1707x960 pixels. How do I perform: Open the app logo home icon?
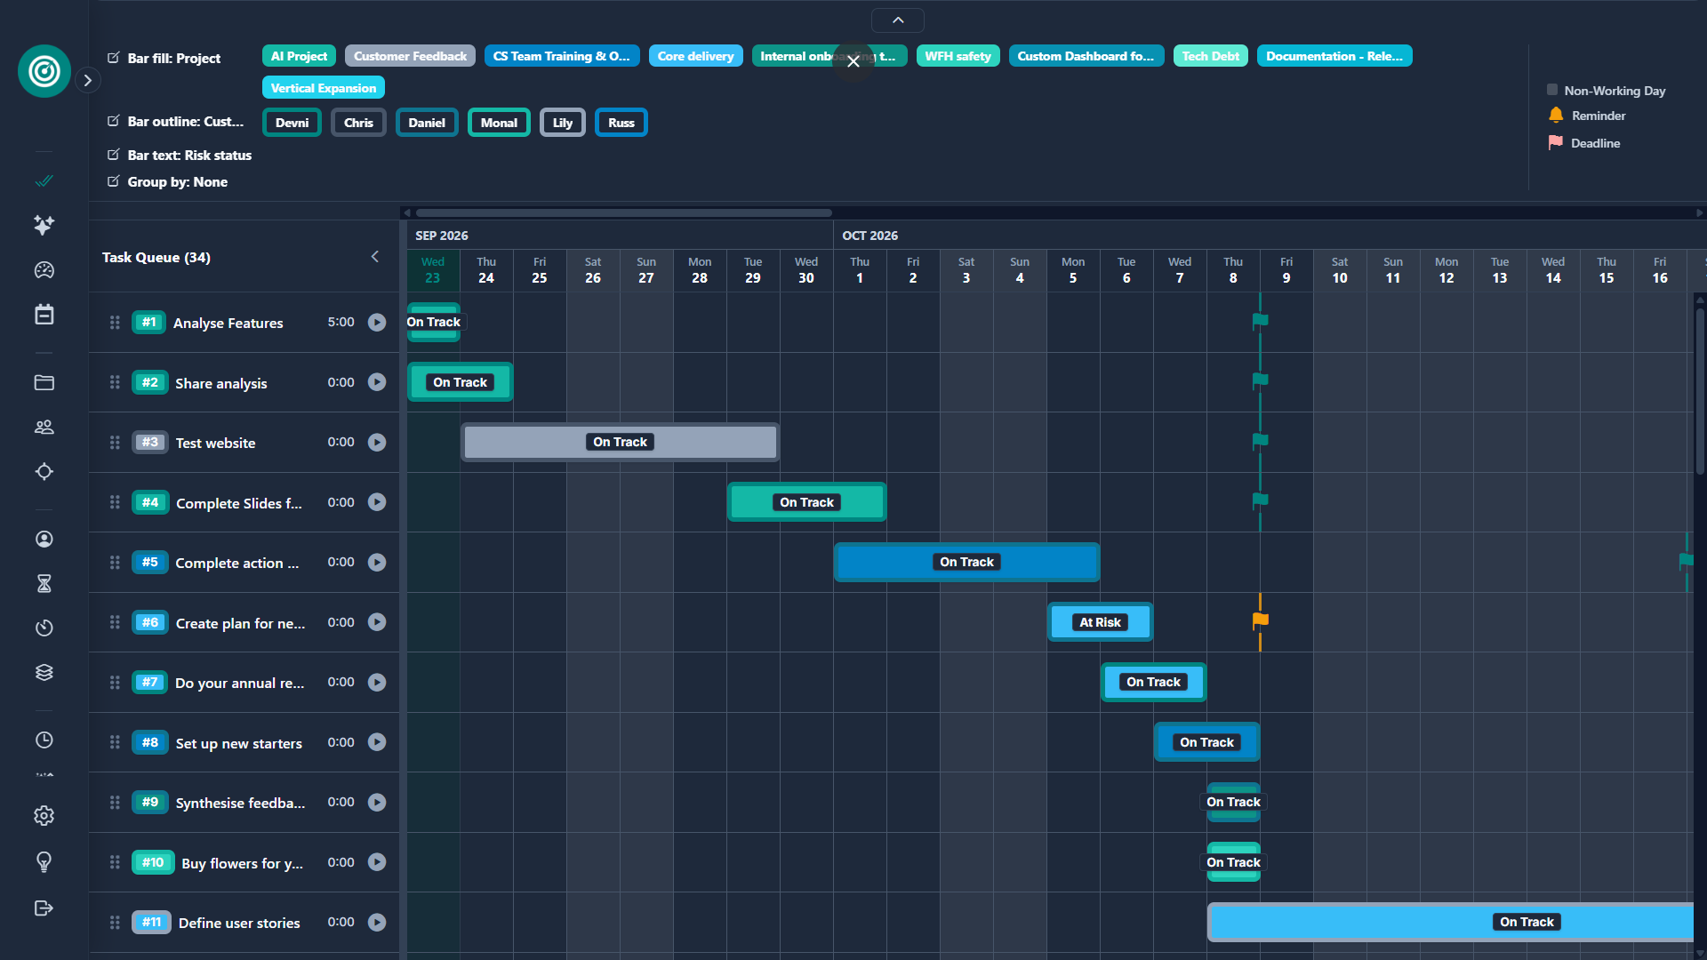44,71
